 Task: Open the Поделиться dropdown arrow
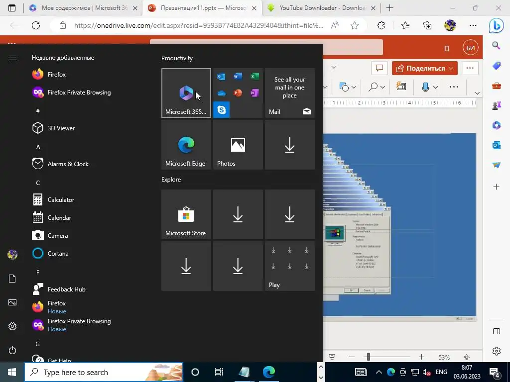pyautogui.click(x=451, y=68)
